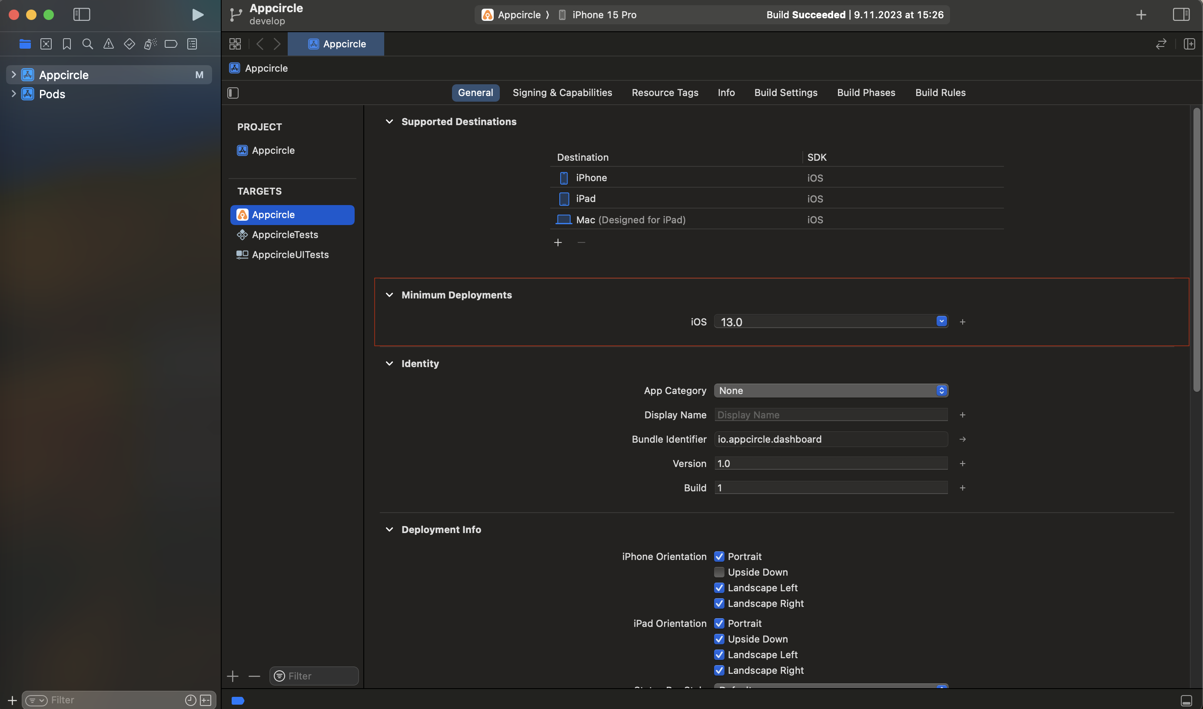Choose the iPhone 15 Pro run destination

[598, 15]
